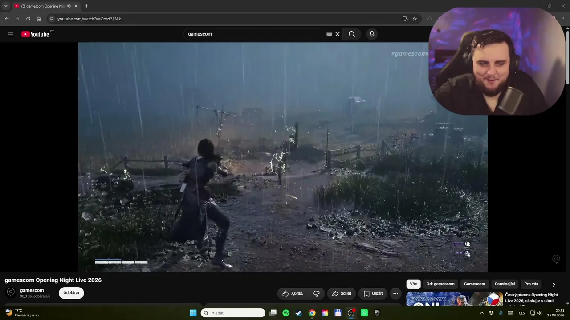Image resolution: width=570 pixels, height=320 pixels.
Task: Open the browser home page
Action: (39, 19)
